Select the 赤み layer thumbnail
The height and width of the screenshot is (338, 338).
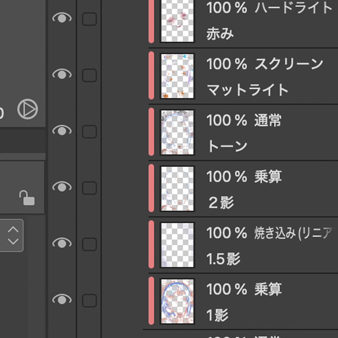177,20
